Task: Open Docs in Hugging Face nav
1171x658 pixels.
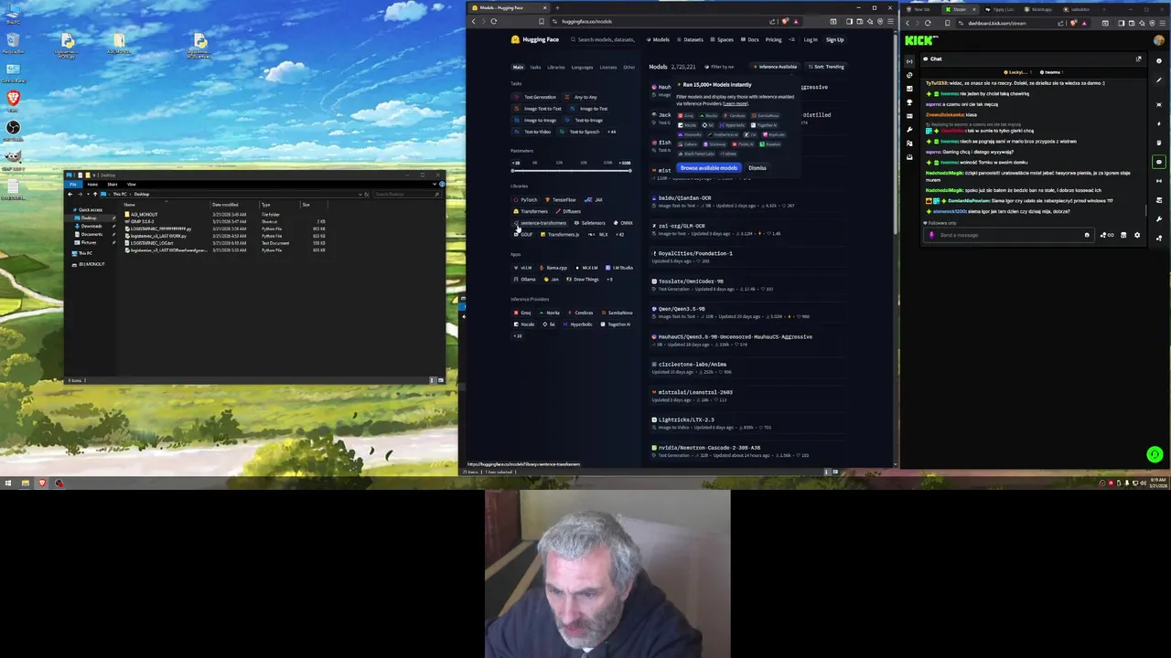Action: pyautogui.click(x=751, y=39)
